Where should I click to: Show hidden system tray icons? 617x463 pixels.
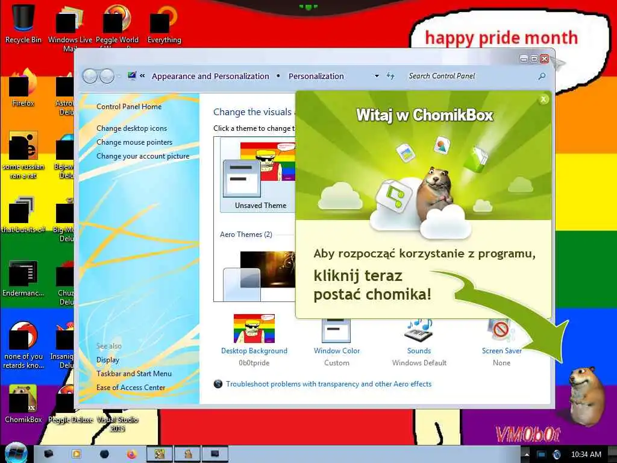pos(527,455)
